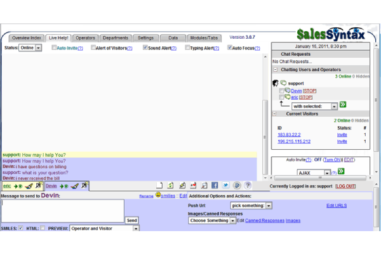381x254 pixels.
Task: Click the round swirl icon beside Twitter
Action: pos(237,185)
